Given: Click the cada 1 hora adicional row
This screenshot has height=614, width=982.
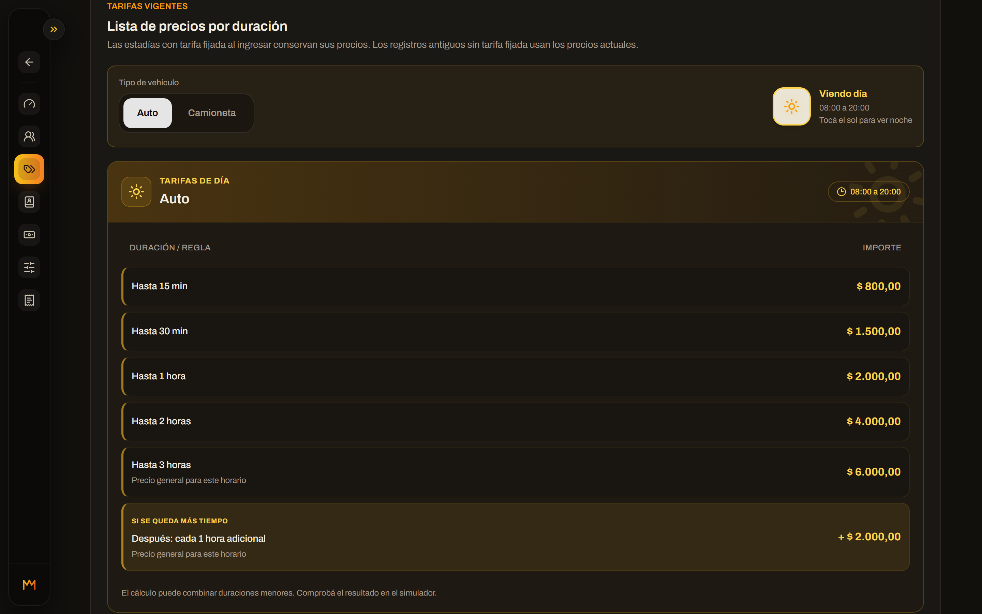Looking at the screenshot, I should coord(515,537).
